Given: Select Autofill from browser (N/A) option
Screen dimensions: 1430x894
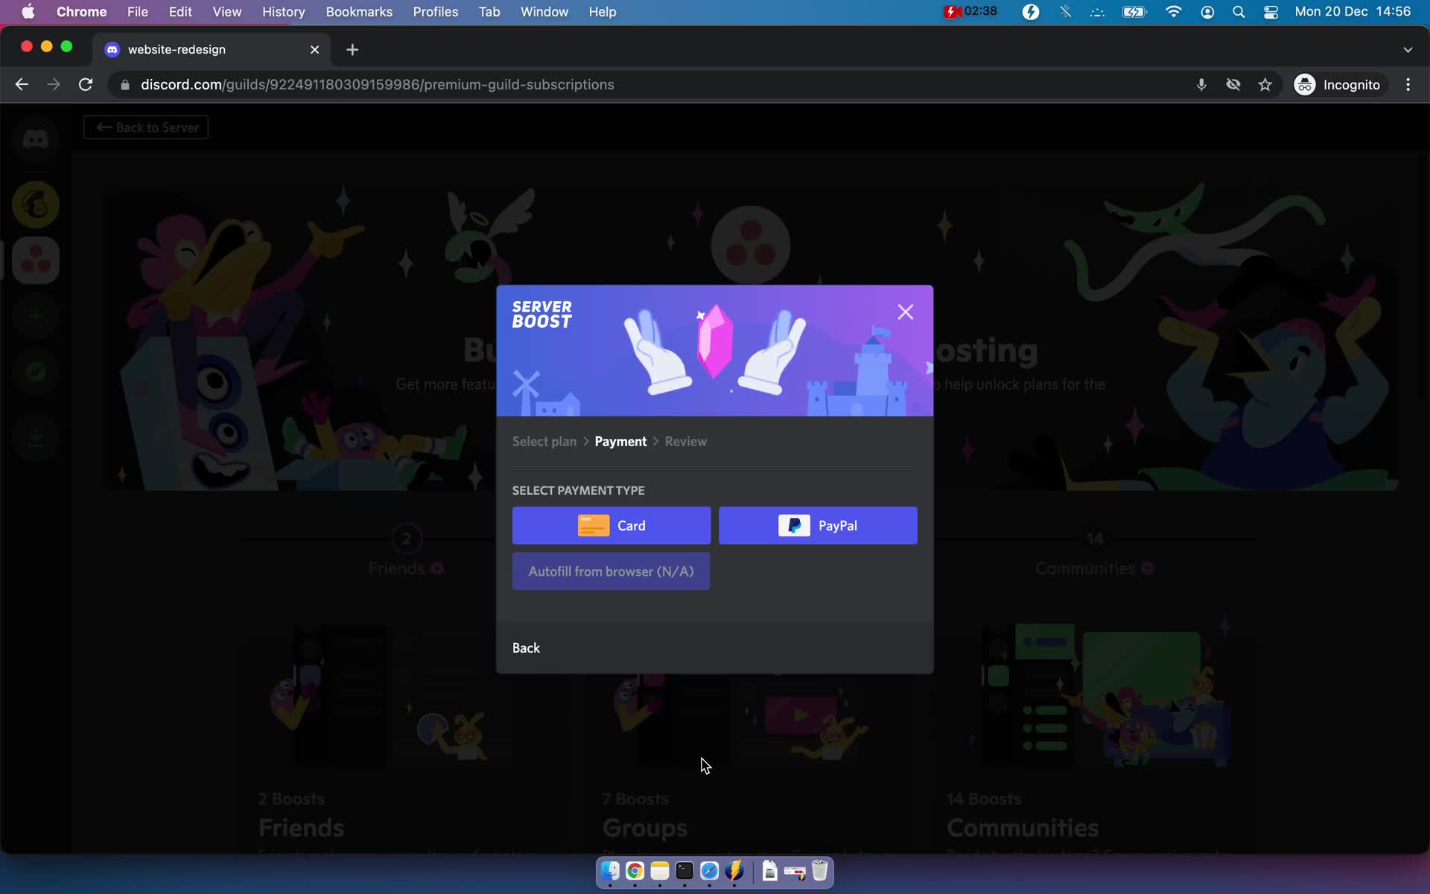Looking at the screenshot, I should (611, 571).
